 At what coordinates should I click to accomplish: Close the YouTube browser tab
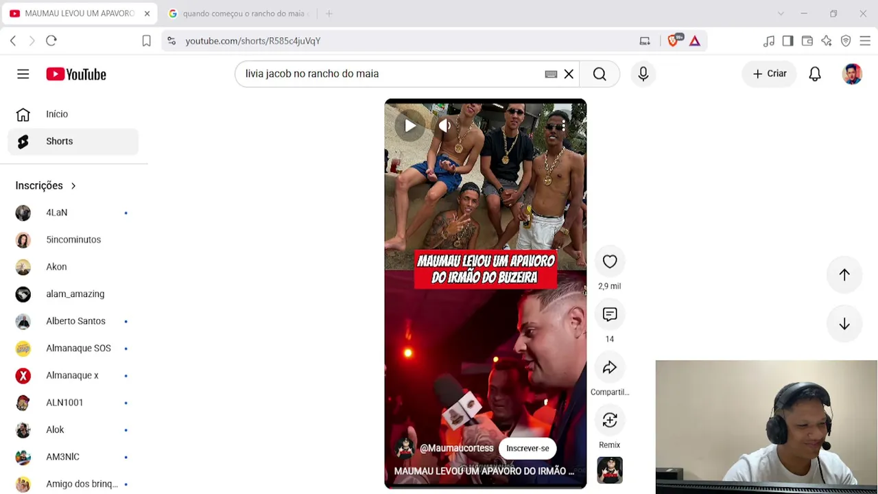click(x=147, y=14)
